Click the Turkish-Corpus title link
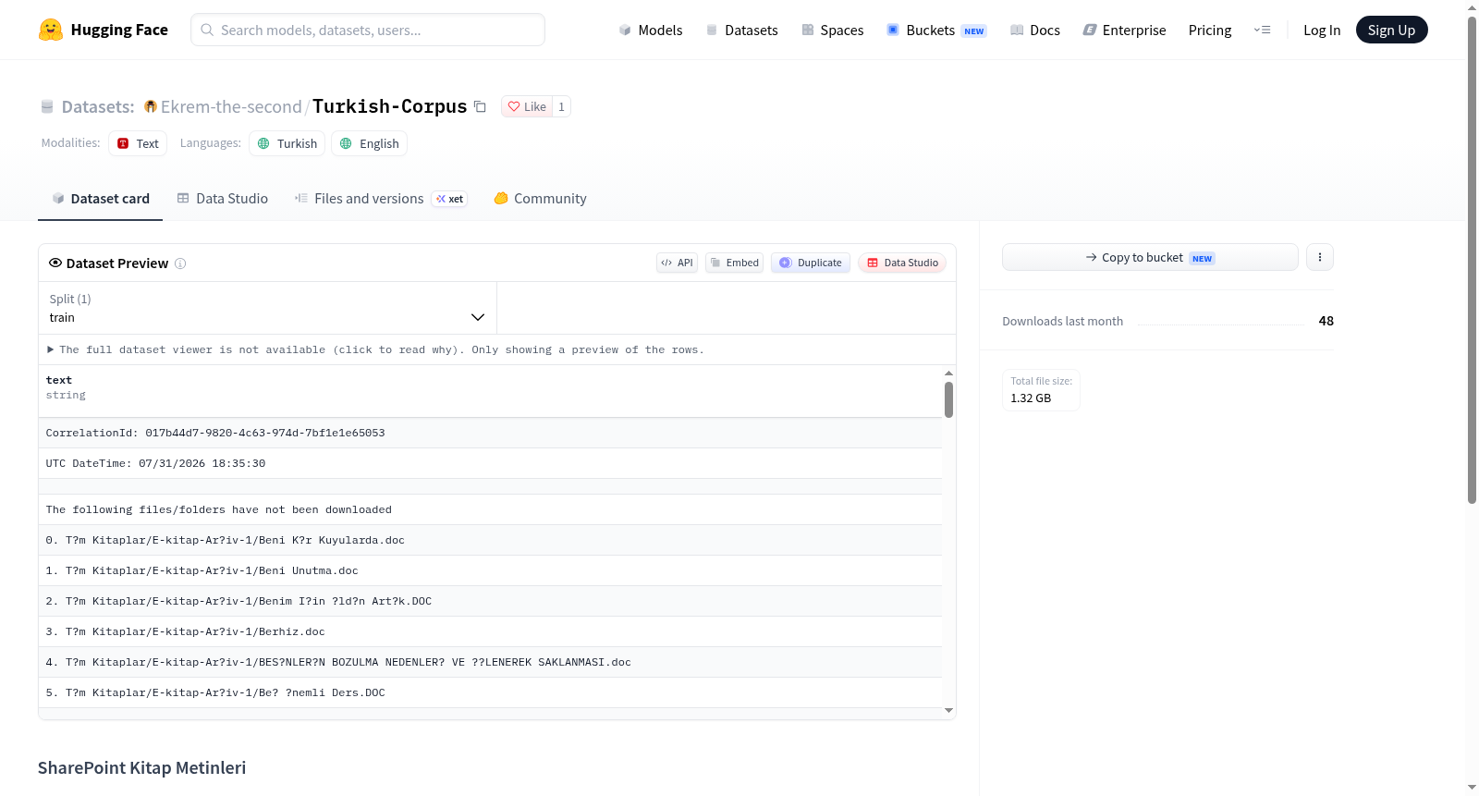Screen dimensions: 1479x796 (x=389, y=106)
